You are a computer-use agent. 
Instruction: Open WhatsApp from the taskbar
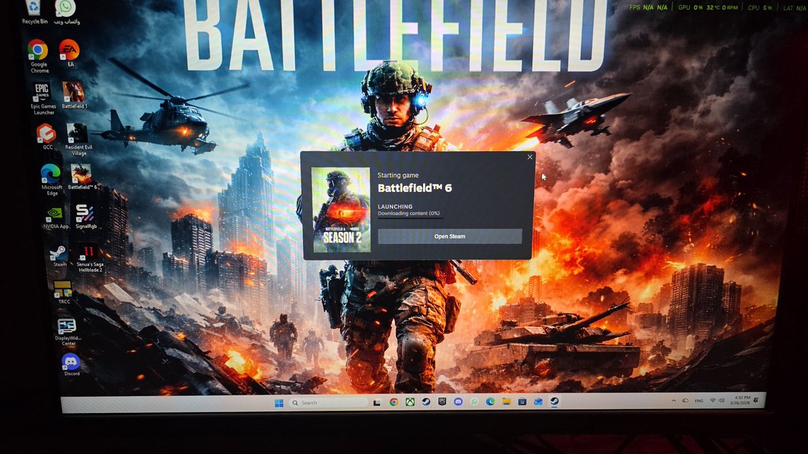[x=474, y=402]
